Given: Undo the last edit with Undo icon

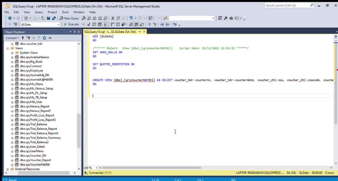Looking at the screenshot, I should coord(131,18).
